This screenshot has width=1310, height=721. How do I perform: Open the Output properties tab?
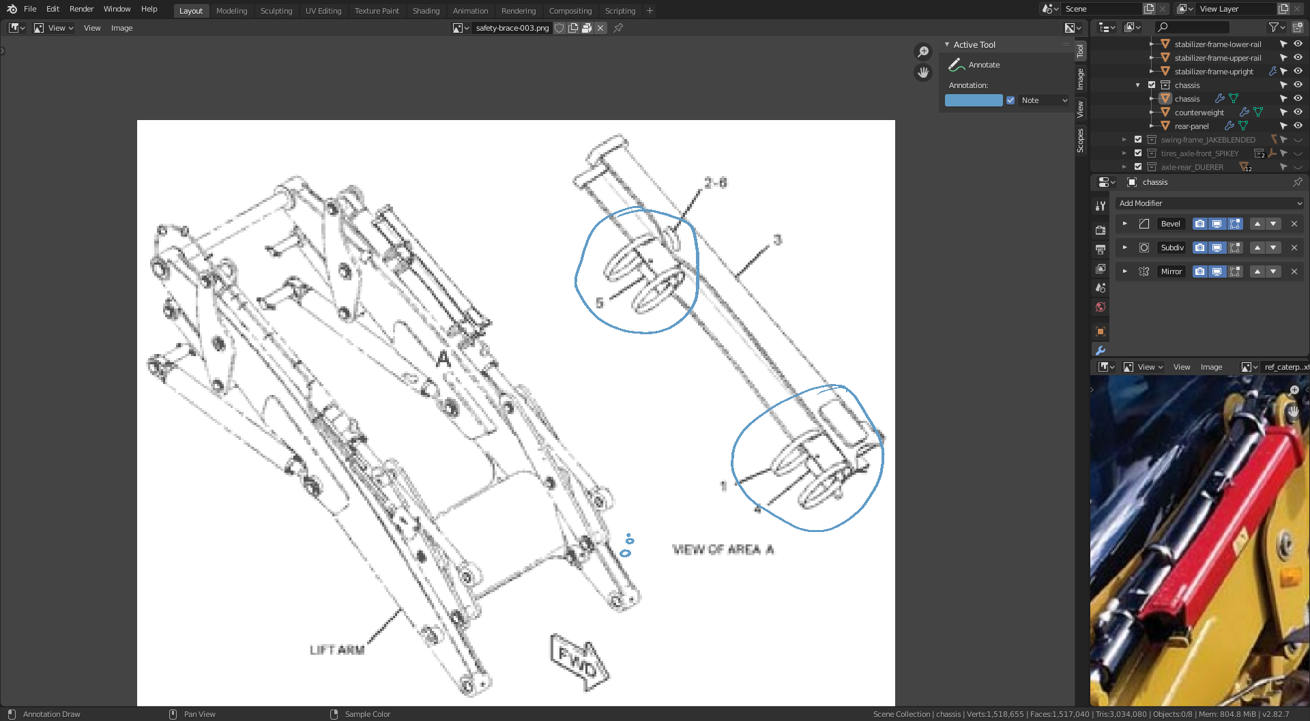tap(1101, 250)
